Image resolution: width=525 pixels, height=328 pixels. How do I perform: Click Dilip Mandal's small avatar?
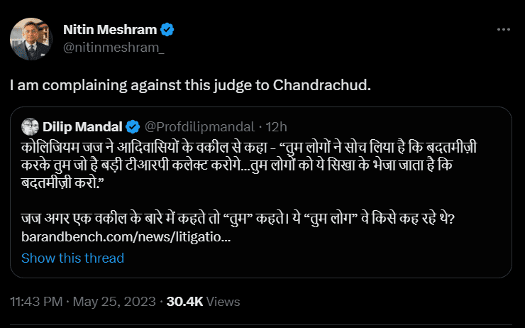click(30, 127)
